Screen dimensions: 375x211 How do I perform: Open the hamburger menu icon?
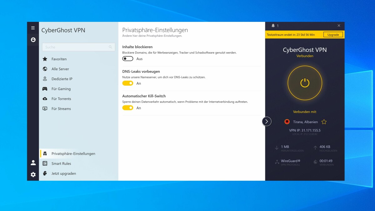pyautogui.click(x=33, y=28)
